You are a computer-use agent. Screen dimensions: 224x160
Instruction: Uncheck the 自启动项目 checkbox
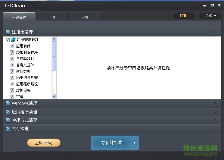(x=12, y=59)
